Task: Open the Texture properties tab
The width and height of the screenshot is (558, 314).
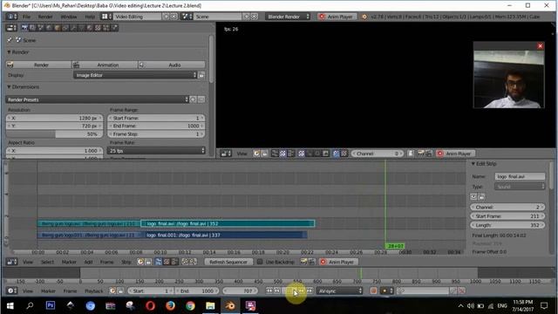Action: coord(98,28)
